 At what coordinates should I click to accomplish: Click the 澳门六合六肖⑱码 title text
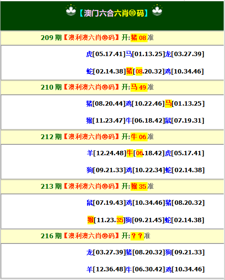(x=114, y=13)
